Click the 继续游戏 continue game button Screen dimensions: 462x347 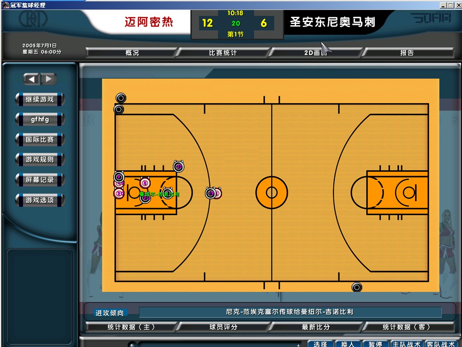coord(40,99)
